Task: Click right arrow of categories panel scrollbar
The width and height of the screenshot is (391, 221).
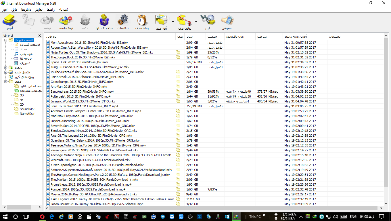Action: coord(40,207)
